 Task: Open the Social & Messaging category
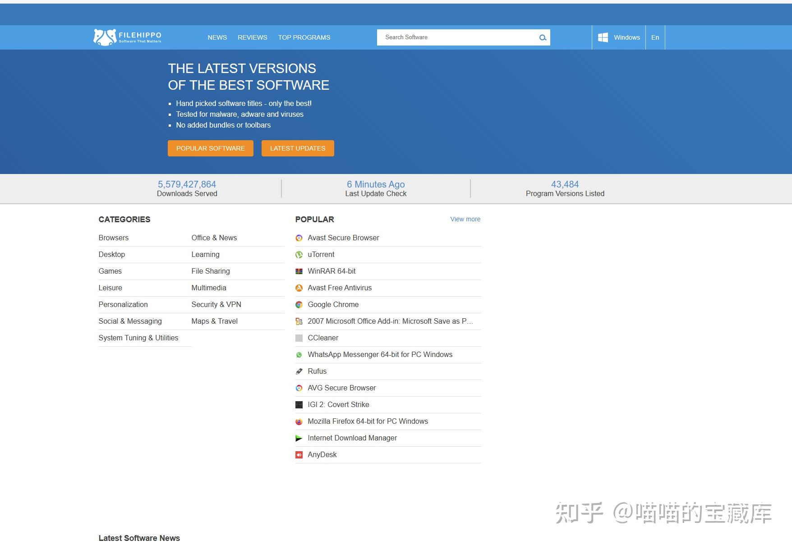tap(130, 321)
